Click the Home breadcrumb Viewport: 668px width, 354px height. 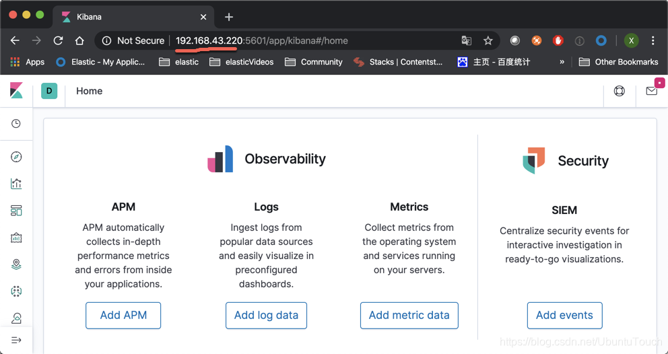pyautogui.click(x=89, y=91)
